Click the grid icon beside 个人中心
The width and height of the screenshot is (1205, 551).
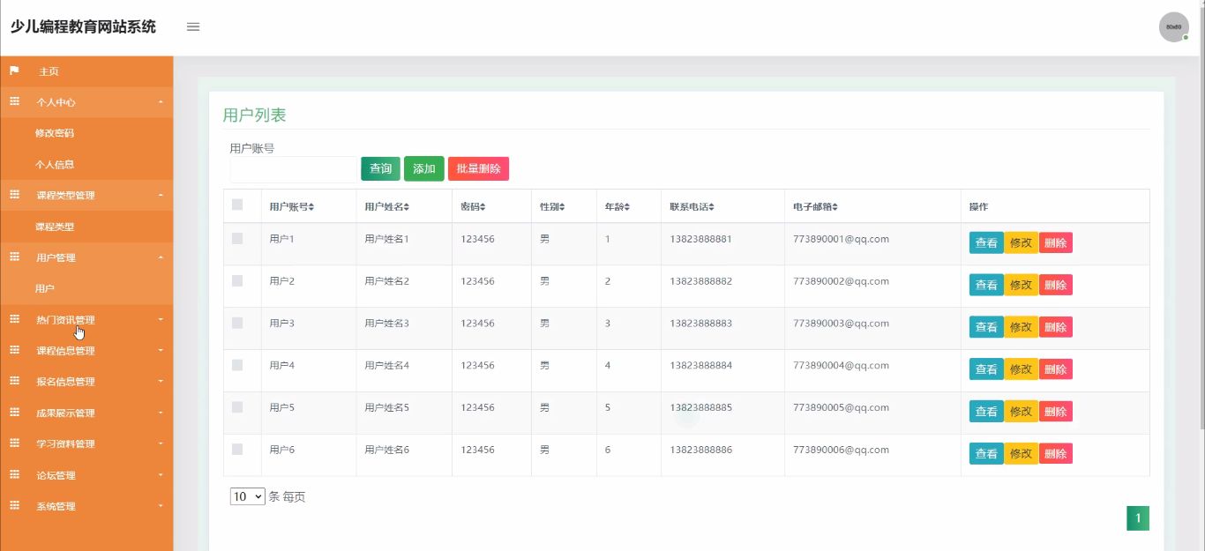click(x=14, y=101)
